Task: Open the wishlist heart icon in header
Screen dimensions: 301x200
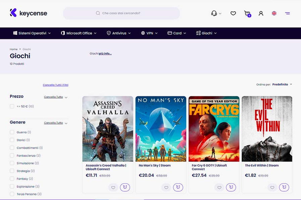Action: click(x=233, y=13)
